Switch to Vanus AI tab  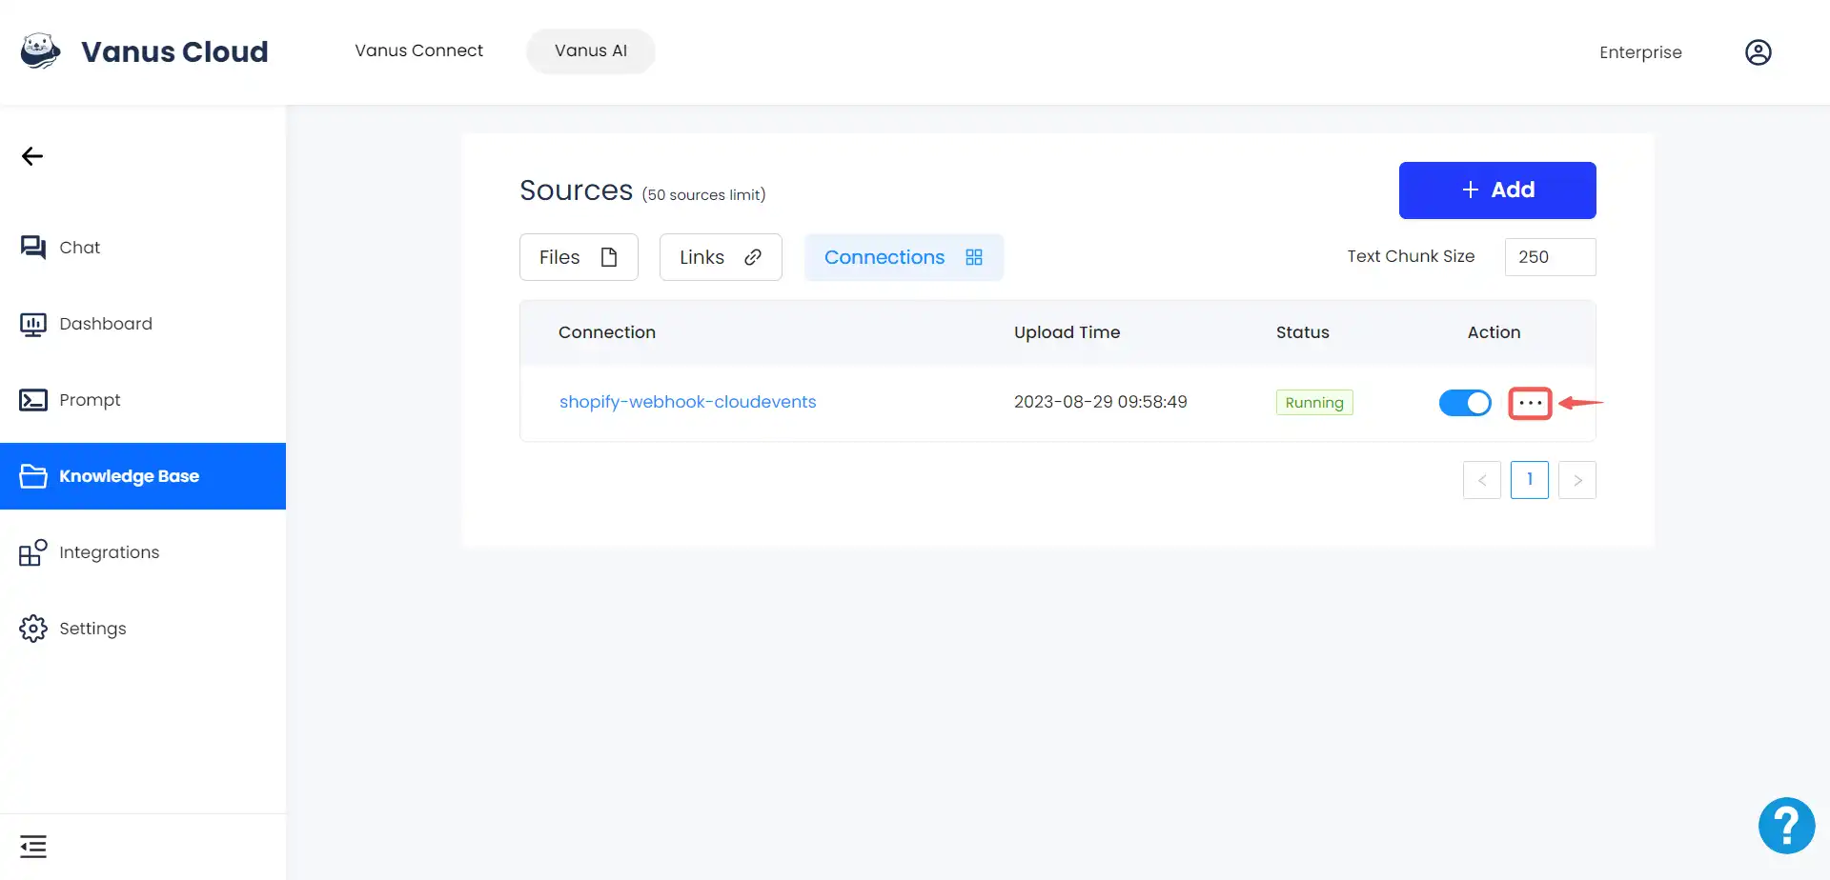(591, 50)
